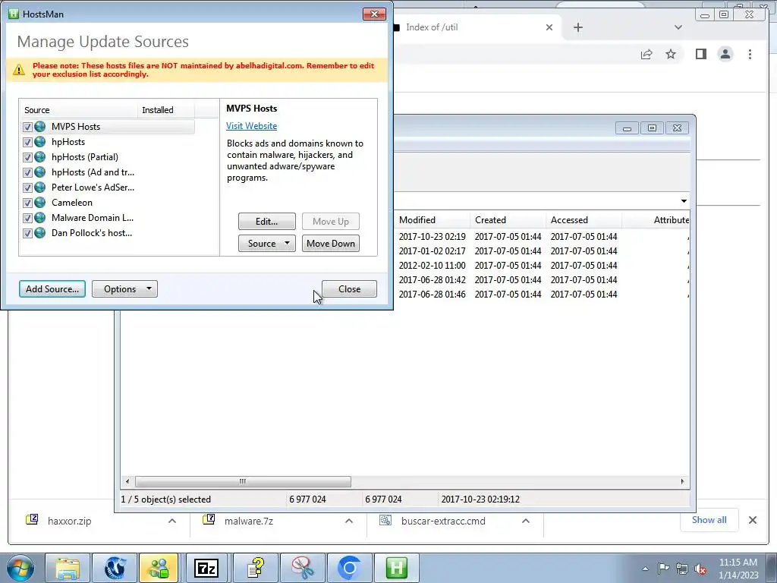Sort archive list by Created column
Image resolution: width=777 pixels, height=583 pixels.
pyautogui.click(x=508, y=220)
